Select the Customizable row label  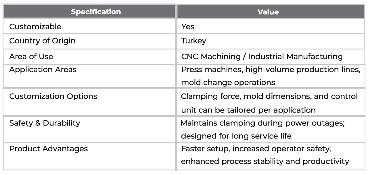[x=35, y=26]
